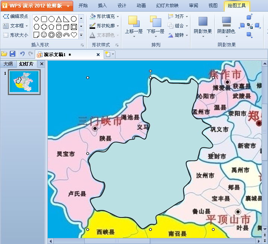Pick the heart shape from gallery
Image resolution: width=268 pixels, height=244 pixels.
click(x=74, y=35)
